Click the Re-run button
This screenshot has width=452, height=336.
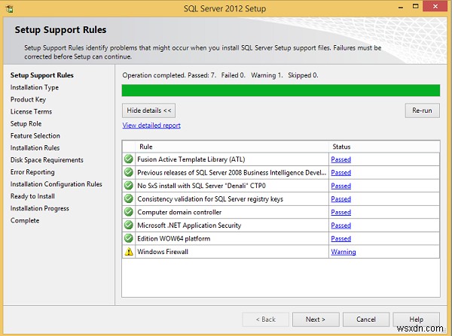point(423,110)
